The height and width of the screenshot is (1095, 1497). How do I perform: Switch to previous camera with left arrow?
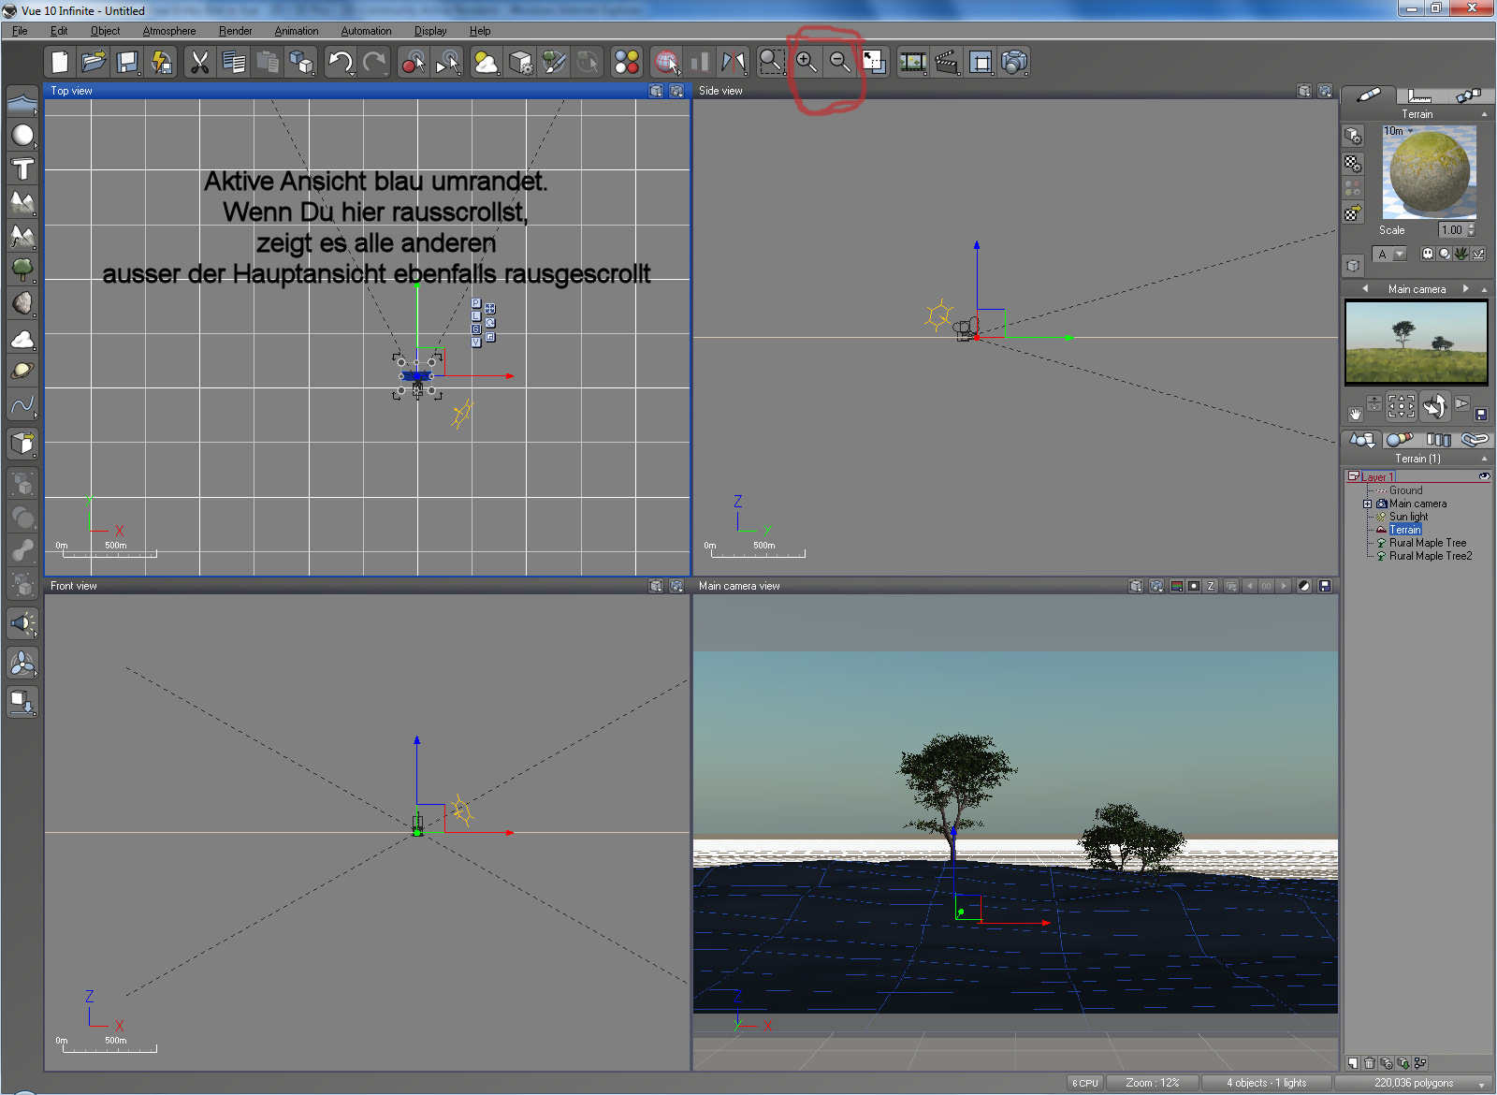click(1366, 289)
